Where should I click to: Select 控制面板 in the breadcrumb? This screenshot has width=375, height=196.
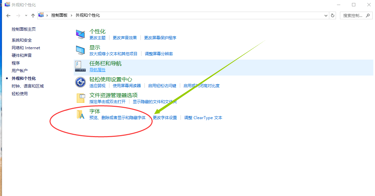pyautogui.click(x=59, y=15)
